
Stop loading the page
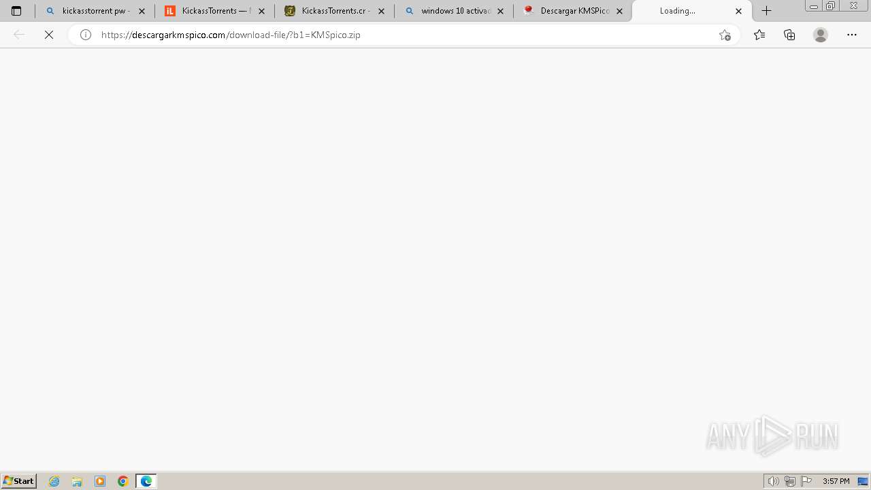[x=49, y=35]
